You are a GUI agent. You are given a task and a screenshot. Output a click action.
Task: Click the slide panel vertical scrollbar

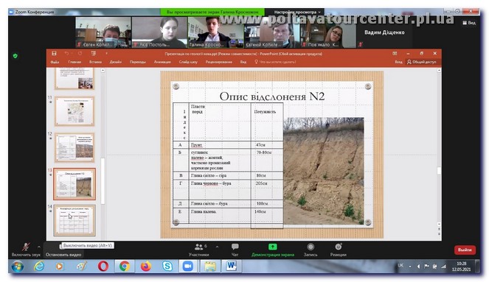point(103,181)
